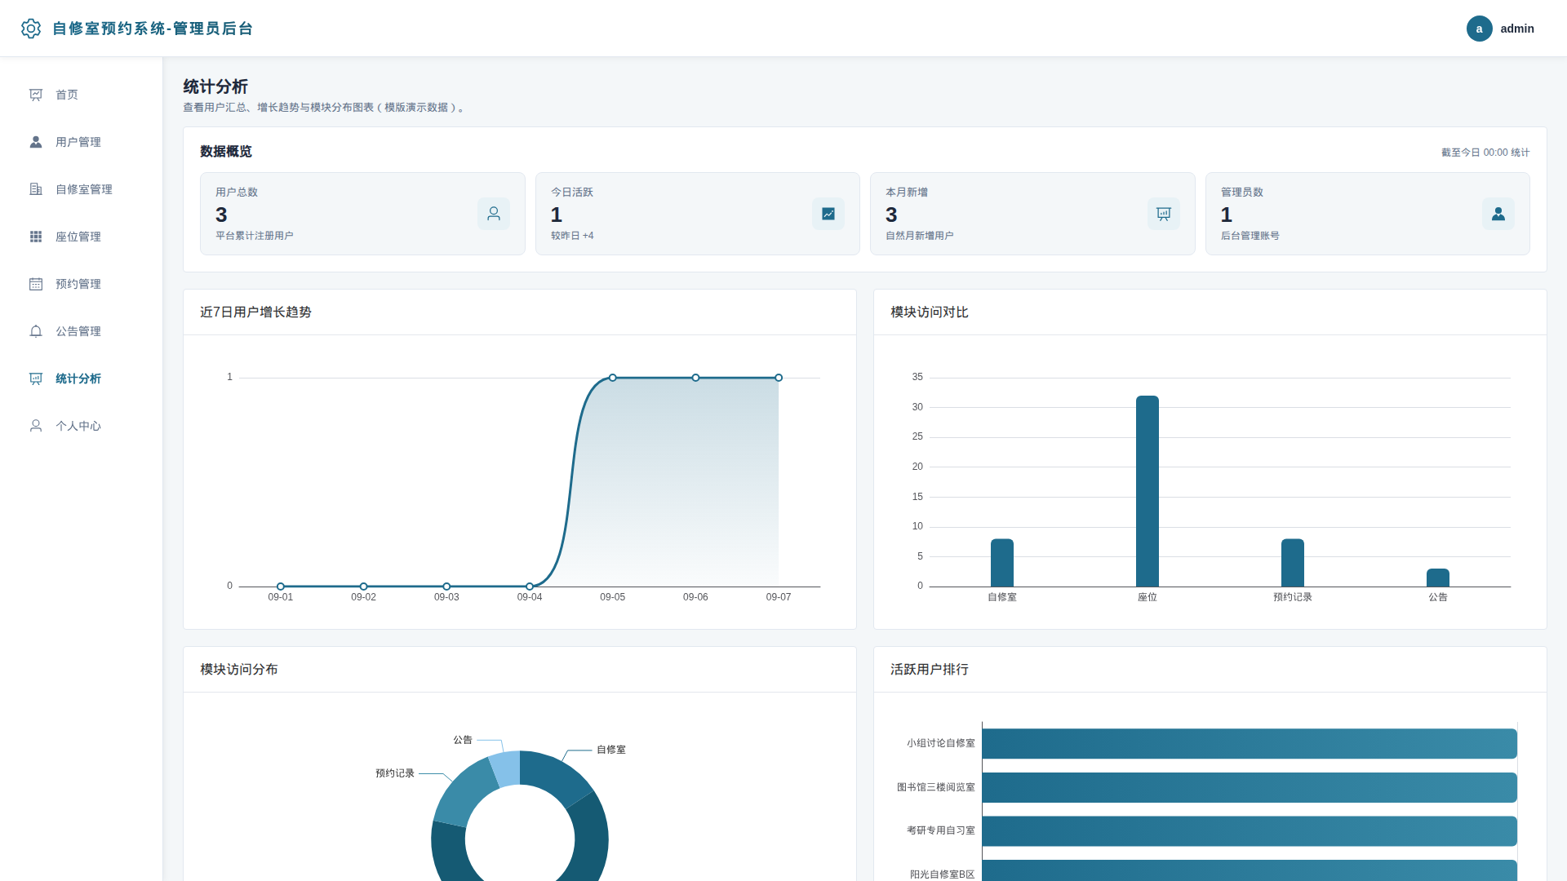The height and width of the screenshot is (881, 1567).
Task: Select the 统计分析 menu label
Action: pyautogui.click(x=78, y=379)
